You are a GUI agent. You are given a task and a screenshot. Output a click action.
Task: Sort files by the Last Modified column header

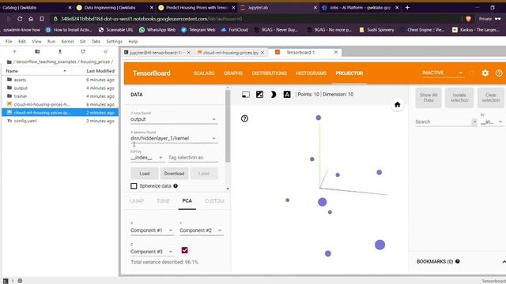(x=100, y=71)
